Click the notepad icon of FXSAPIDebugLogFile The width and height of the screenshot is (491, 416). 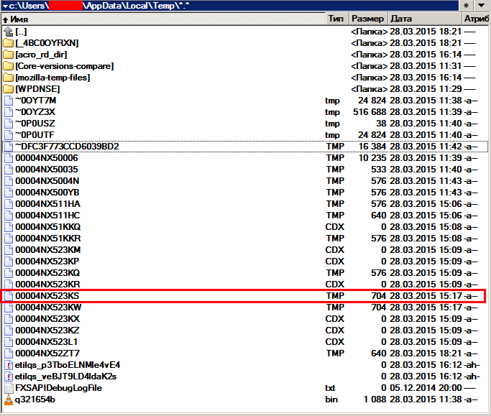point(9,388)
